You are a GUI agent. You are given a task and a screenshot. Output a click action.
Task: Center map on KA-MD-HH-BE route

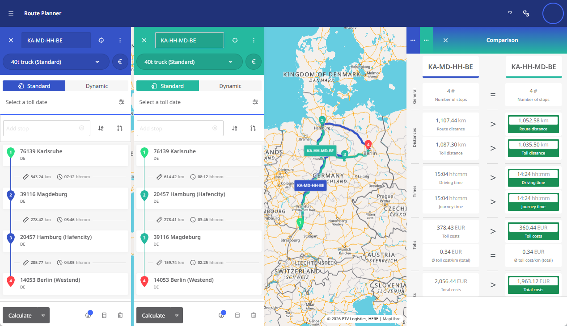click(x=102, y=40)
